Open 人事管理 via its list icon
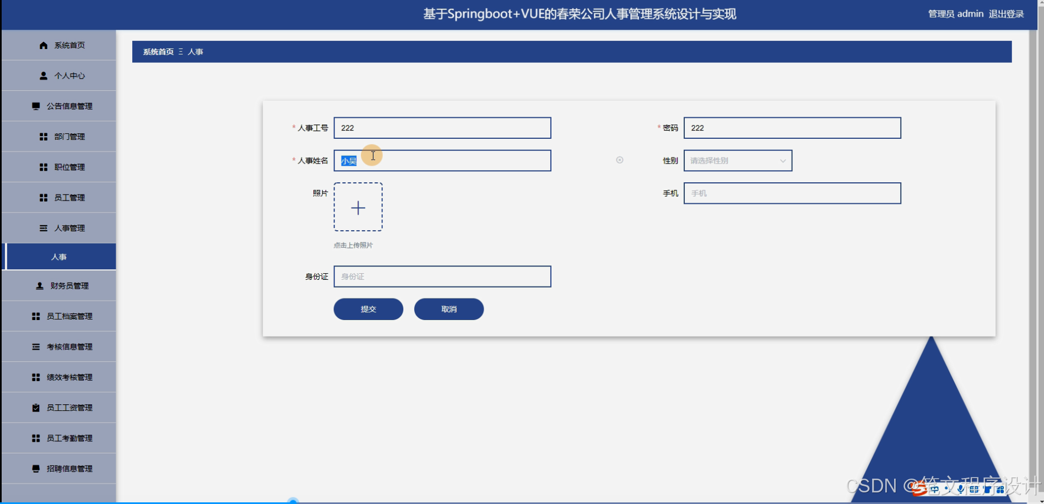The height and width of the screenshot is (504, 1044). click(44, 227)
